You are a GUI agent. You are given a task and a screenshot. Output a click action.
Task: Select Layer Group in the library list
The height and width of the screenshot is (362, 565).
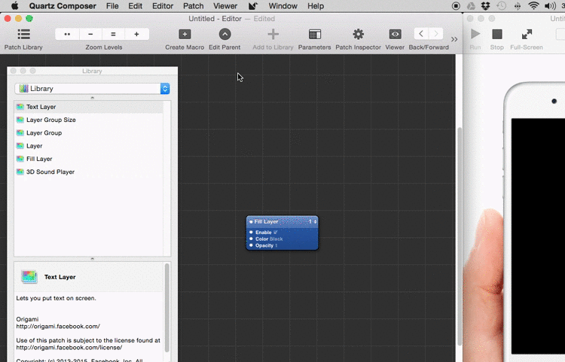pos(44,133)
